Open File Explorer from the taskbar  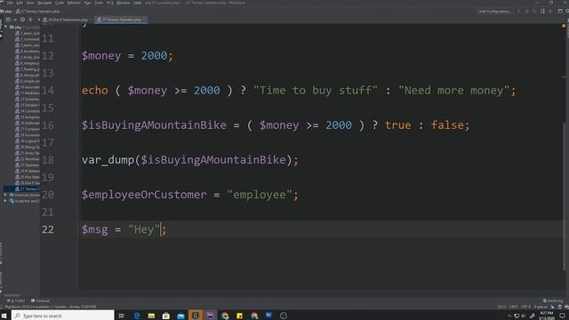[151, 316]
